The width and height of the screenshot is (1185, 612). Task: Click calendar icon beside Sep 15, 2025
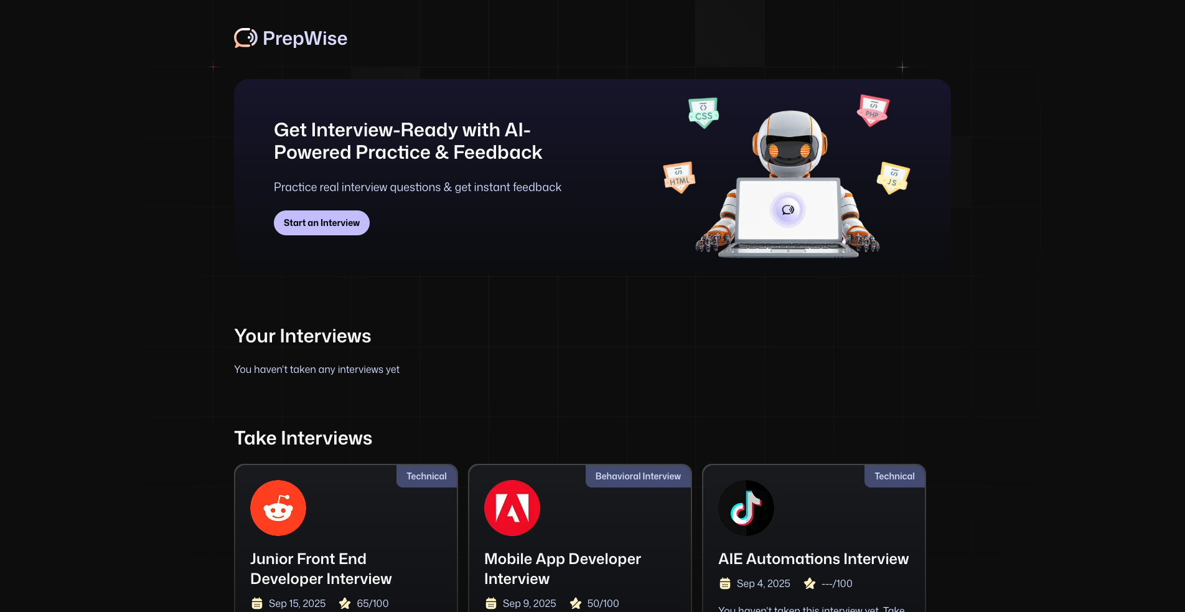257,603
